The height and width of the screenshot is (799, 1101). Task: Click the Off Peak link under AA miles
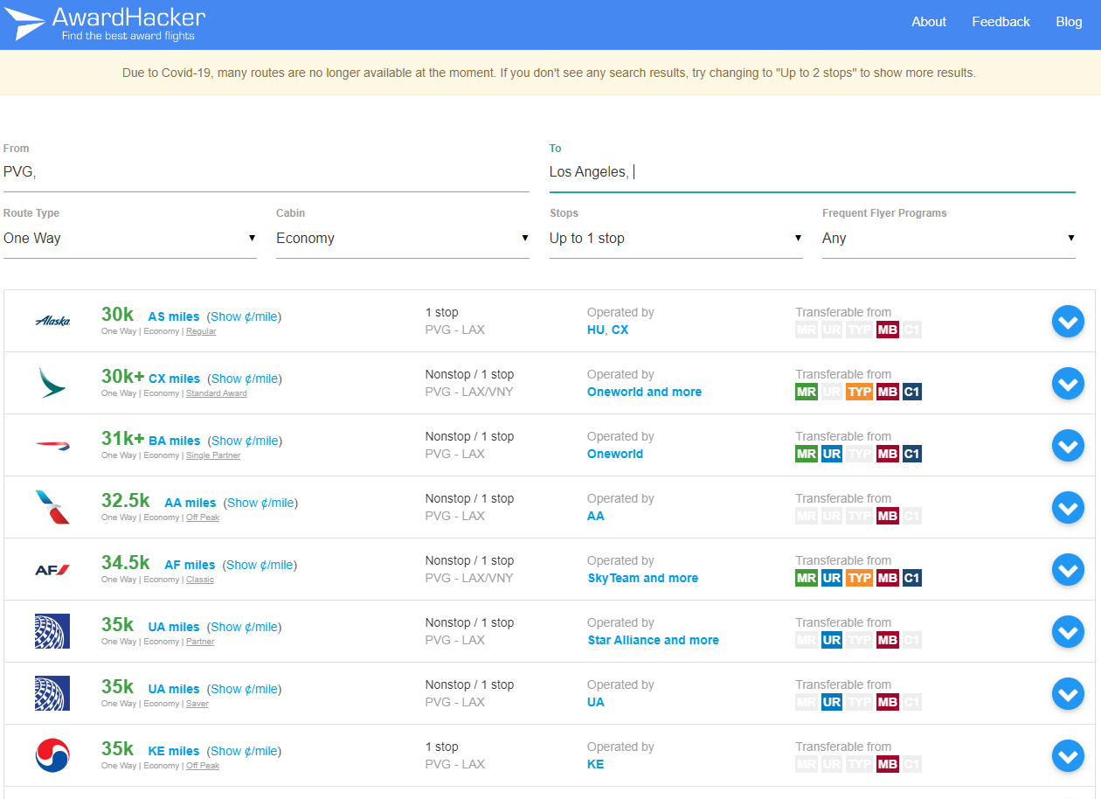tap(203, 518)
